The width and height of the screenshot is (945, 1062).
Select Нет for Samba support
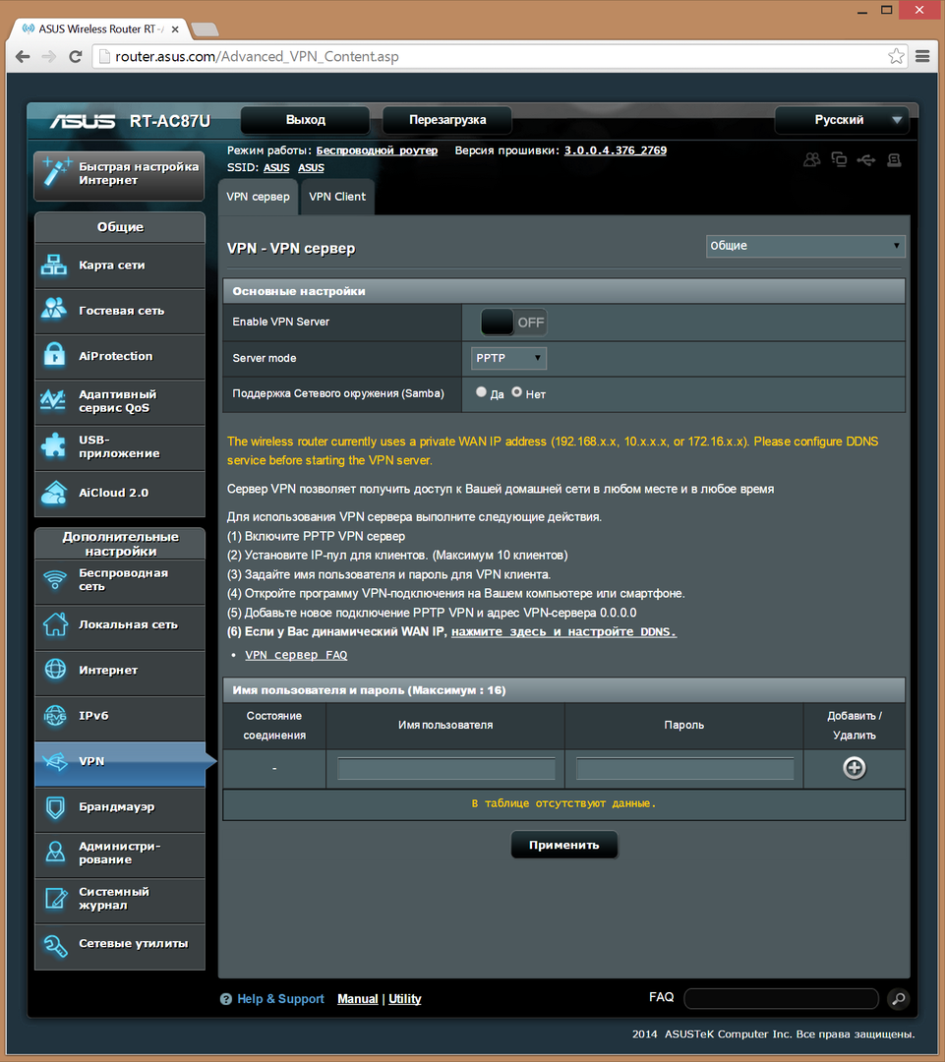(x=517, y=391)
